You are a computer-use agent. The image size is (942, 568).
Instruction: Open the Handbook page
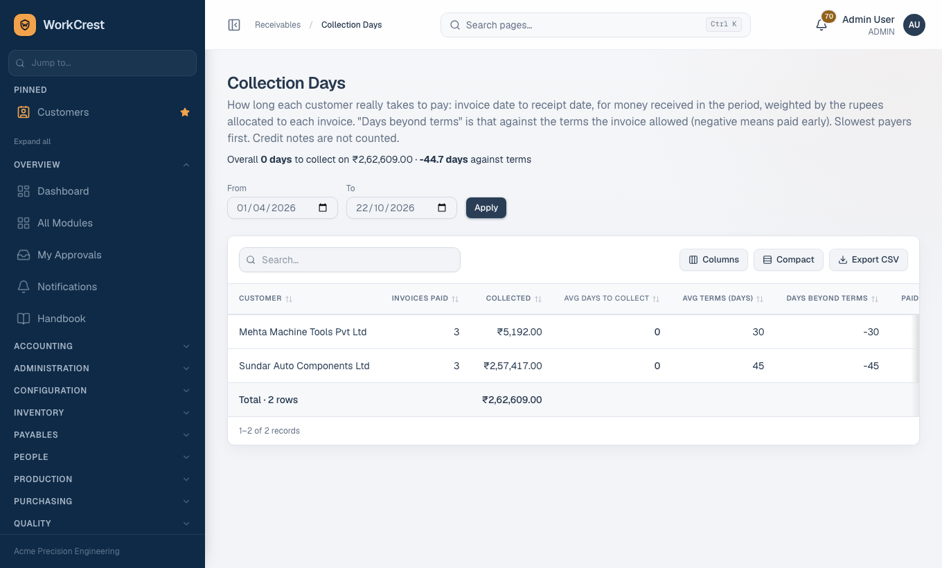click(103, 319)
